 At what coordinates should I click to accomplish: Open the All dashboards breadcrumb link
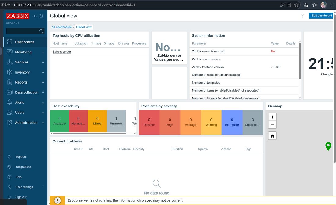click(x=61, y=27)
